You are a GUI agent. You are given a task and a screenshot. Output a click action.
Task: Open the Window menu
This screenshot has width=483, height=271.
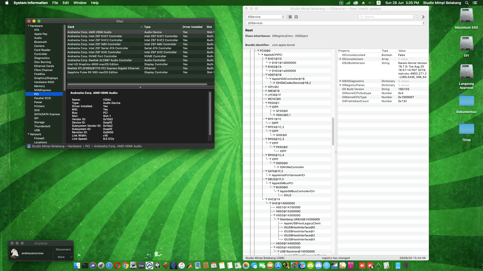80,3
